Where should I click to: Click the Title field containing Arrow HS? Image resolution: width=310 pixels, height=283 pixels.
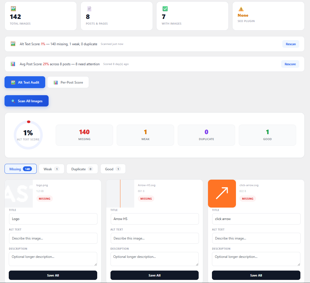[x=155, y=219]
